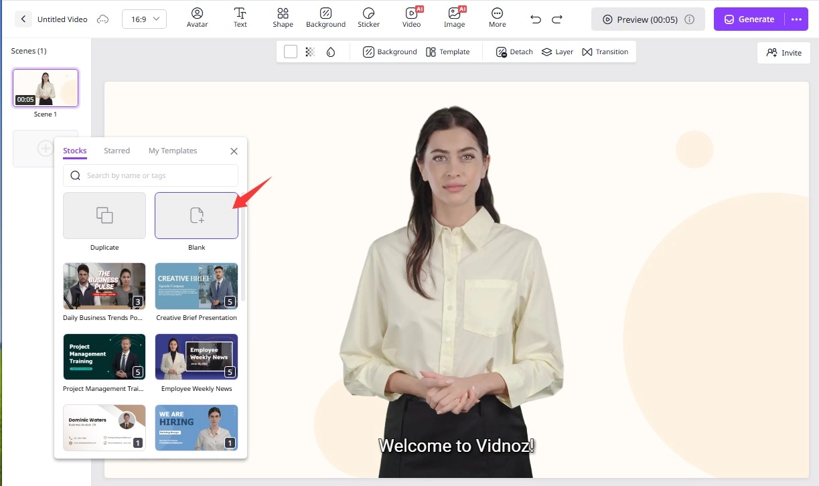Click the undo arrow icon
Screen dimensions: 819x486
(x=536, y=19)
